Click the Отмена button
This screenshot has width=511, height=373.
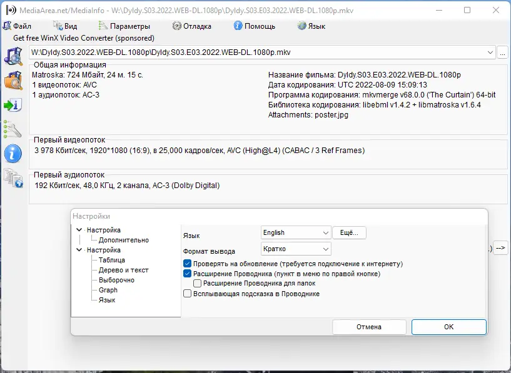(x=369, y=327)
